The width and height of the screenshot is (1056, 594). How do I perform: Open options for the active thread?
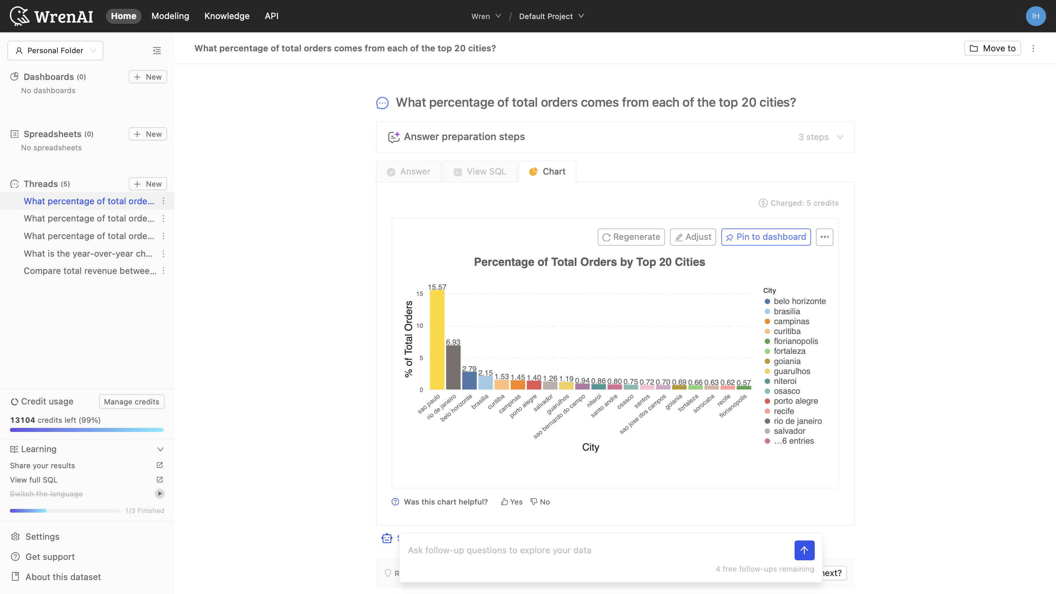(164, 201)
